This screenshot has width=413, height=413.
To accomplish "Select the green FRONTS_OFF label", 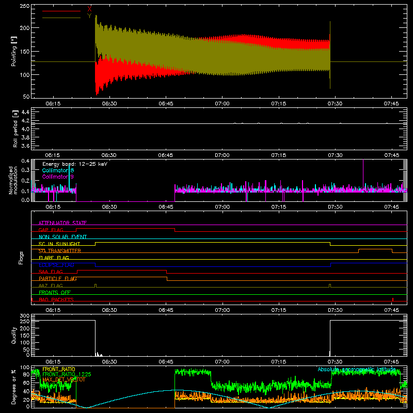I will 55,292.
